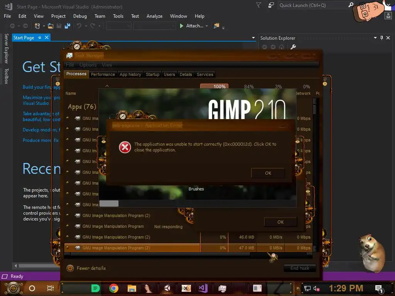395x296 pixels.
Task: Pin the Solution Explorer panel
Action: click(x=381, y=38)
